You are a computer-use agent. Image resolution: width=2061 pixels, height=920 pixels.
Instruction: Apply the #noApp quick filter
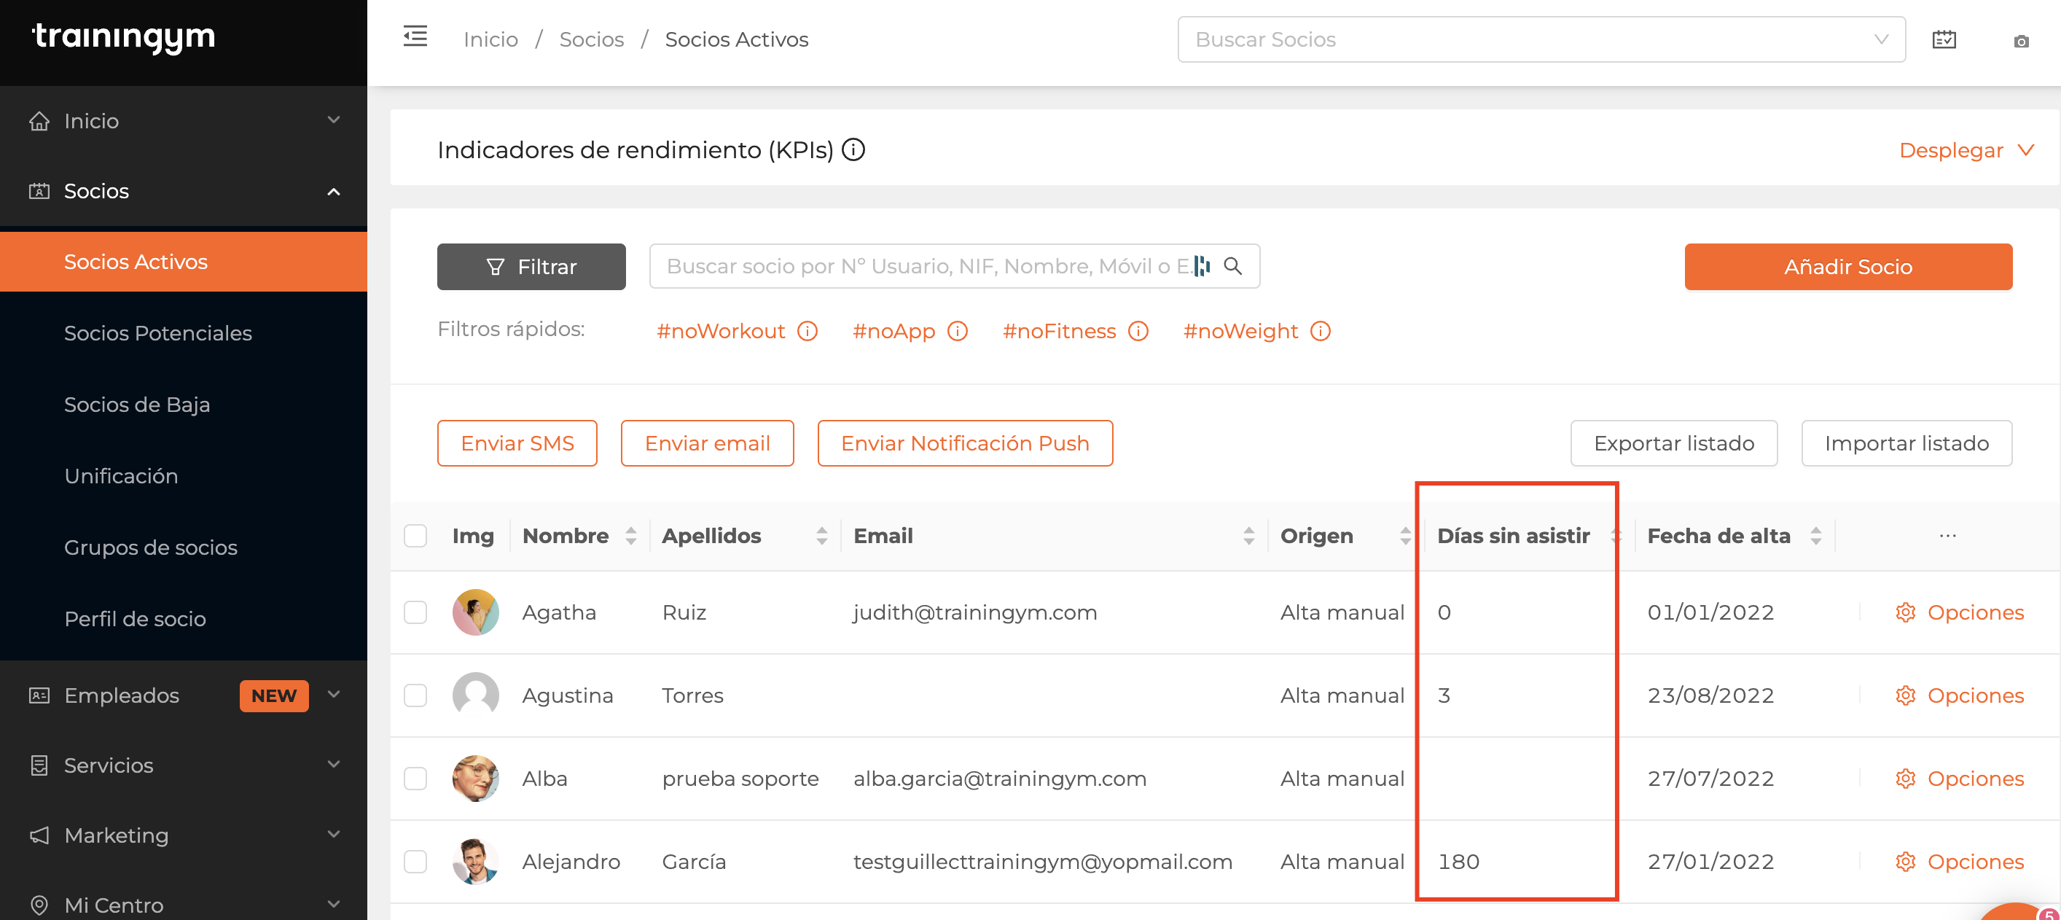893,331
